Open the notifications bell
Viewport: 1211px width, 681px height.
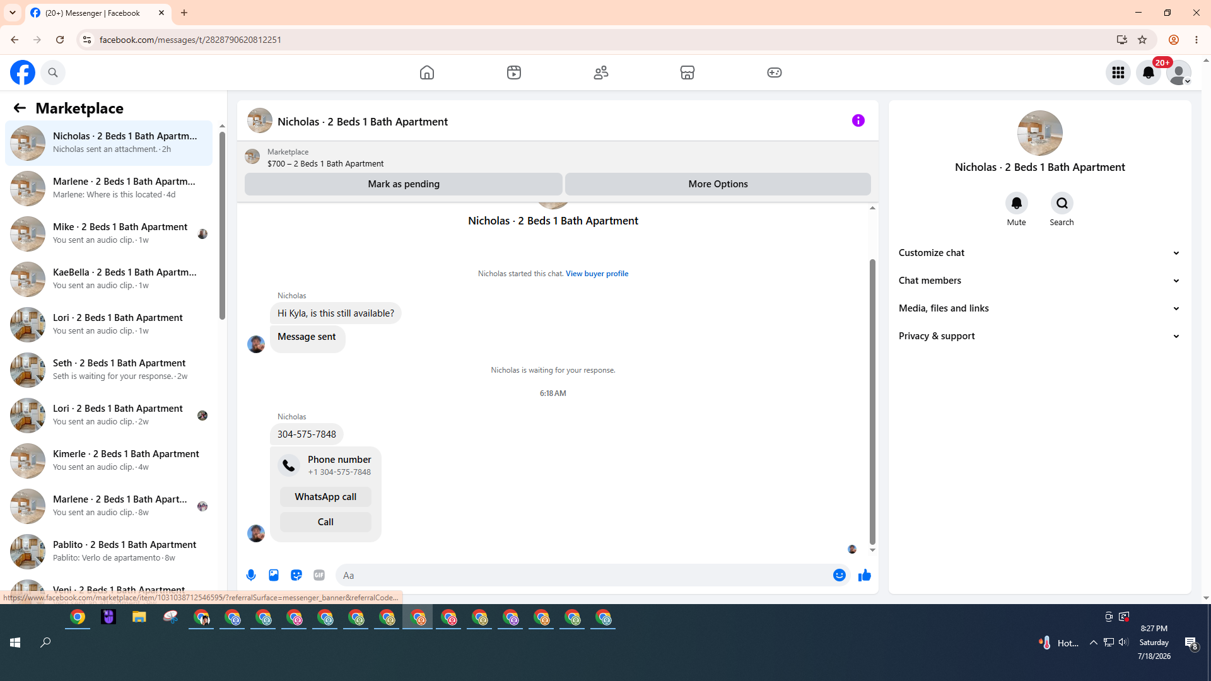click(x=1149, y=73)
